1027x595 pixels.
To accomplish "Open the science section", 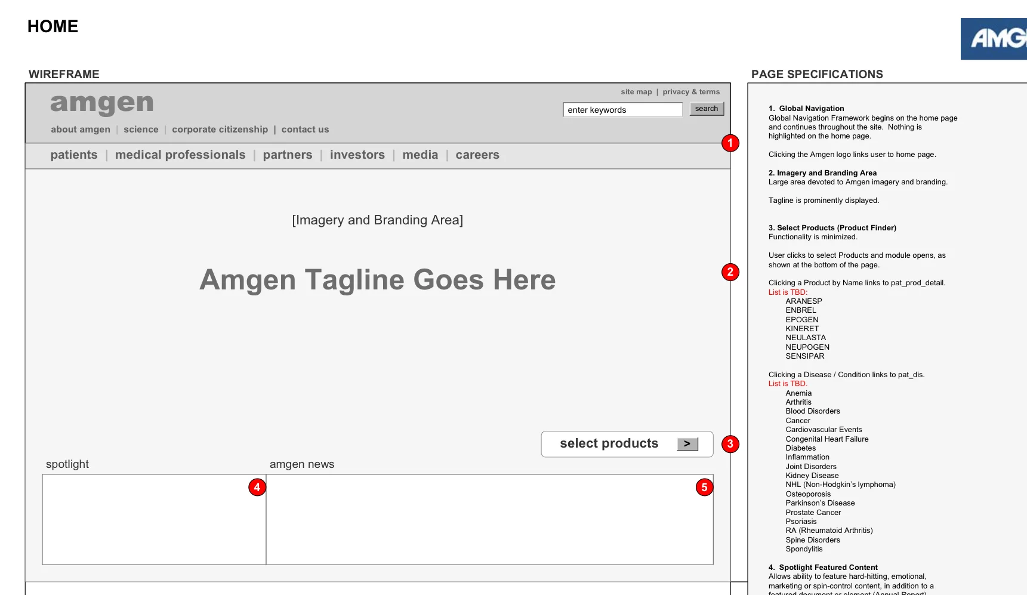I will click(x=141, y=130).
